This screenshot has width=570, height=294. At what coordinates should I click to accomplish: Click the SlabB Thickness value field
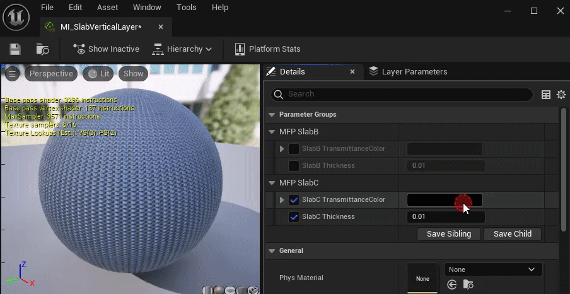point(446,165)
